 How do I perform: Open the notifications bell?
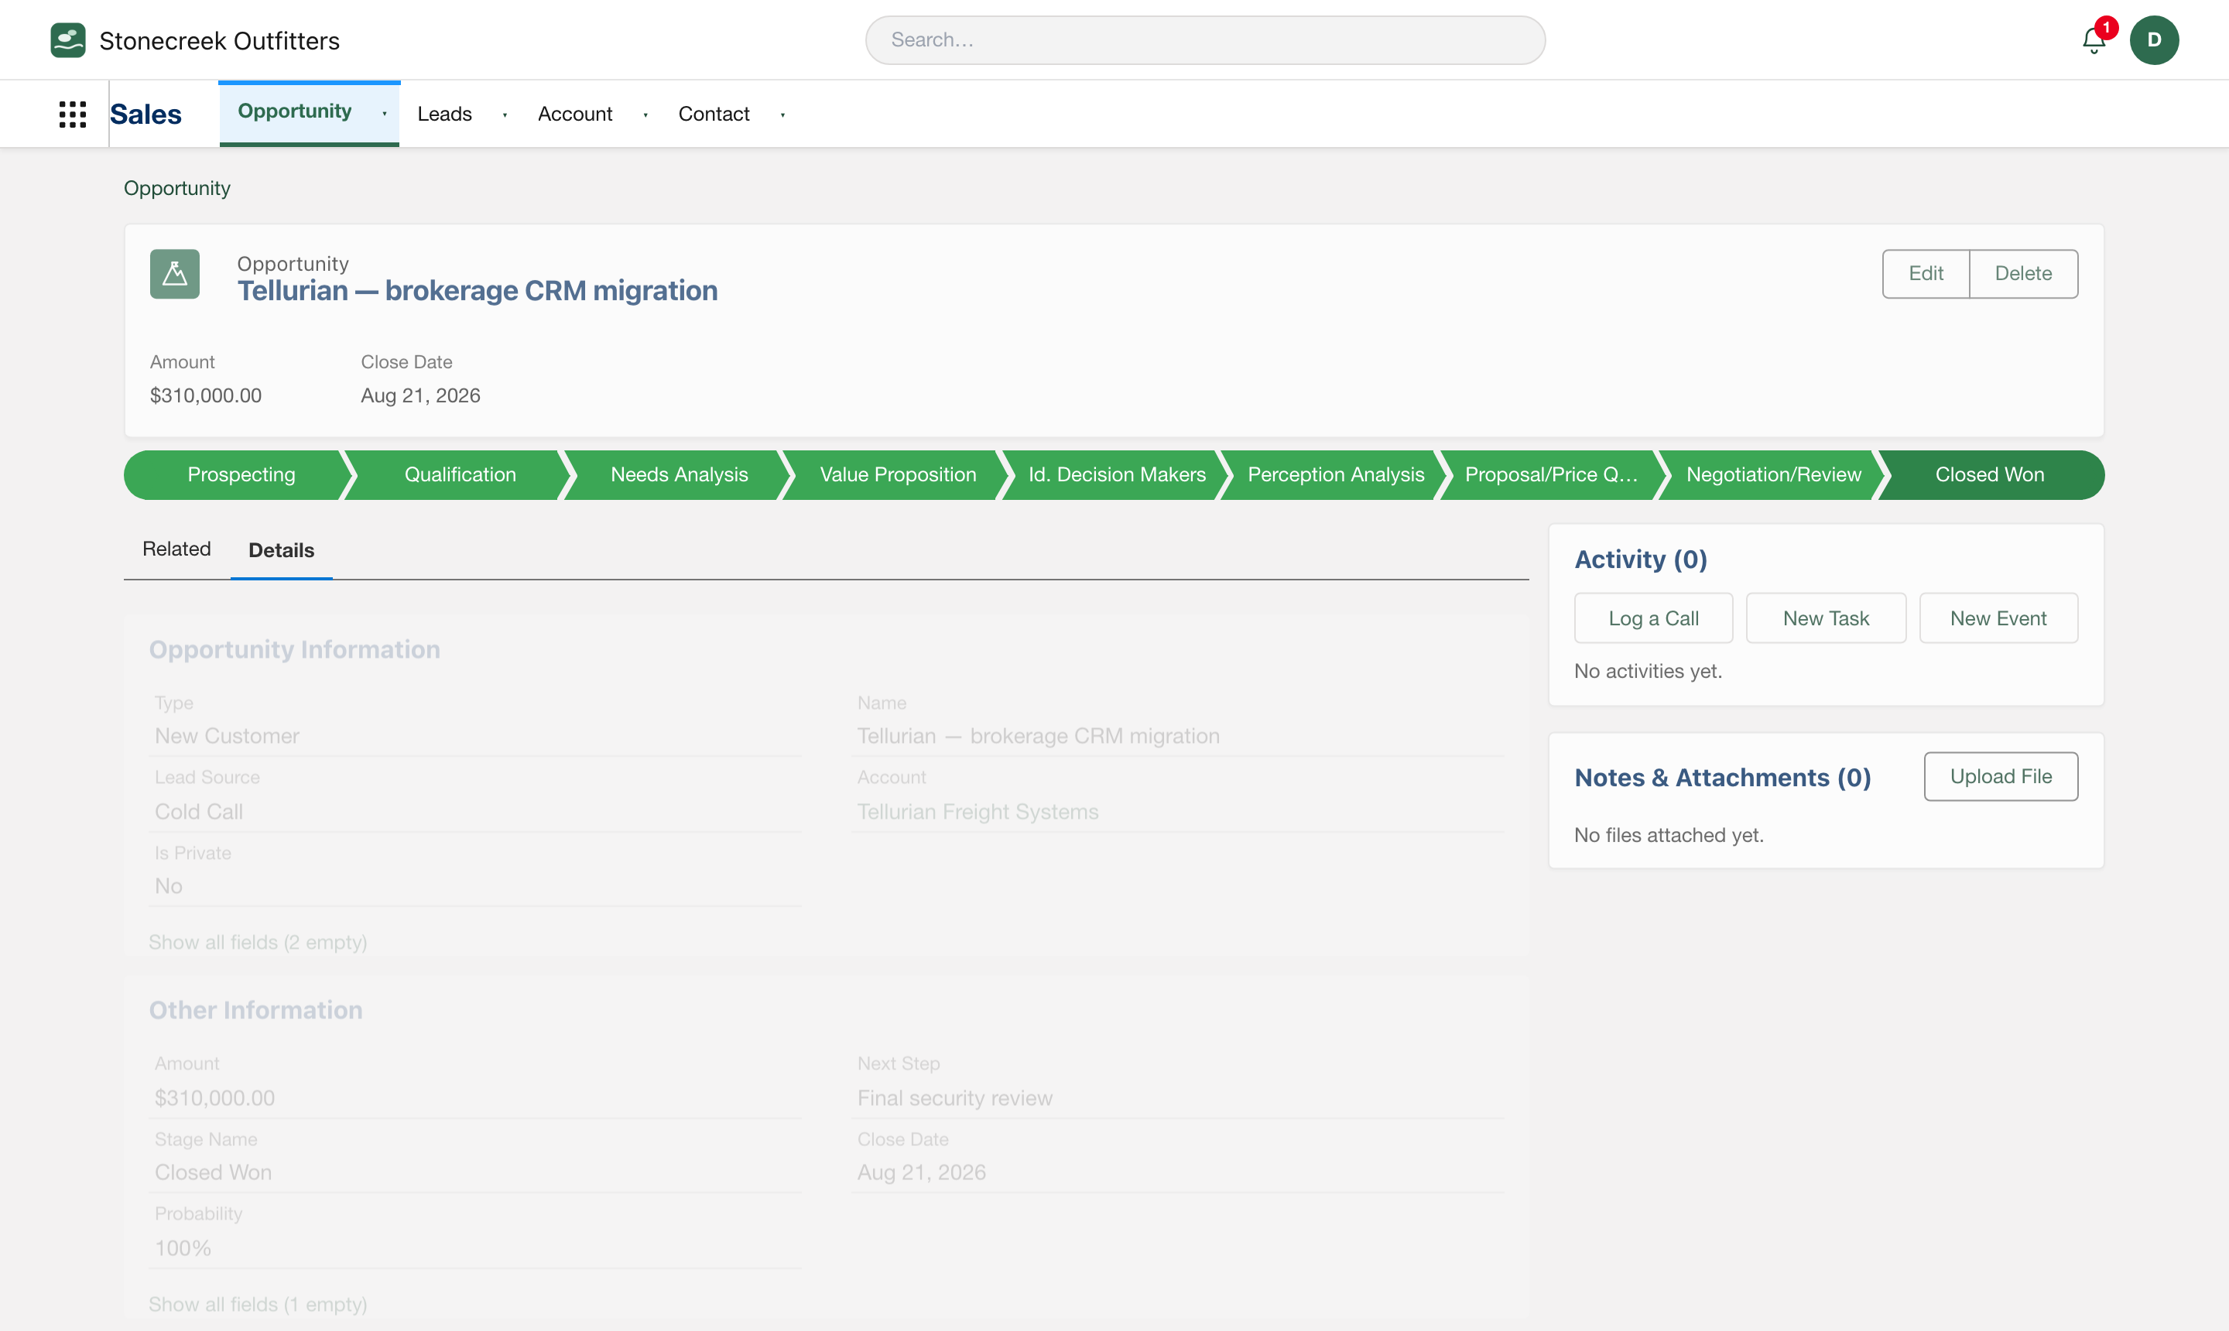2094,40
